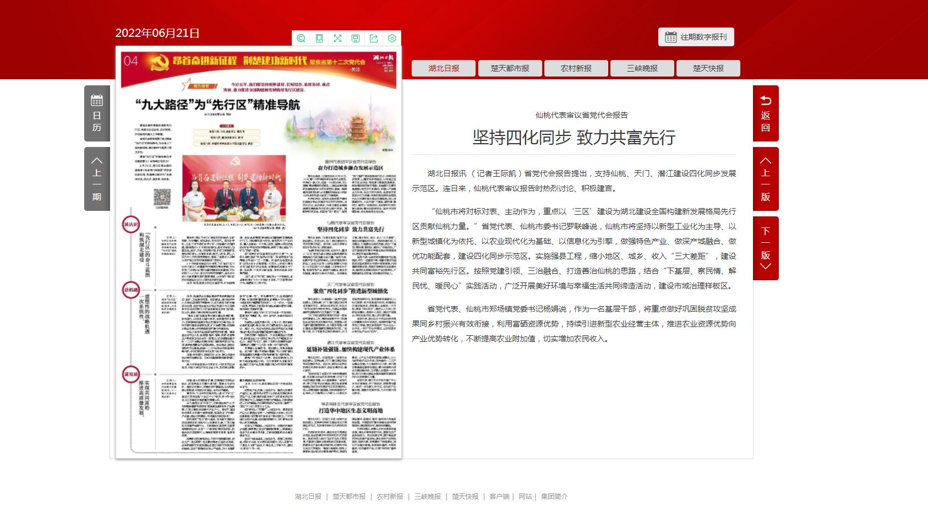928x506 pixels.
Task: Click the calendar icon on 往期数字报刊 button
Action: tap(670, 37)
